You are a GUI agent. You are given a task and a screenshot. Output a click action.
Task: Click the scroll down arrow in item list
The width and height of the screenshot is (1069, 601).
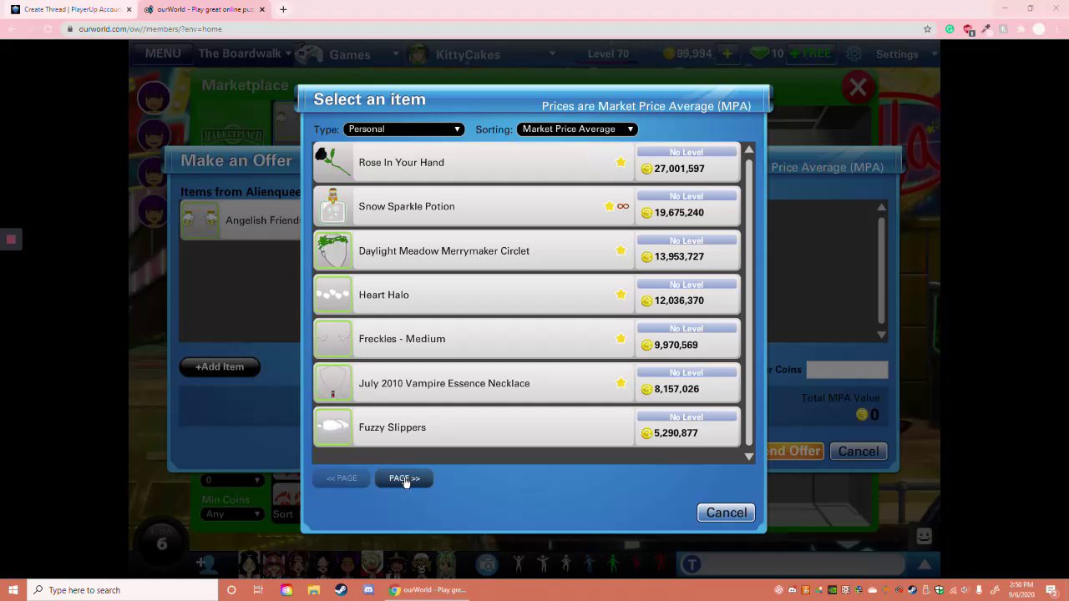point(748,457)
